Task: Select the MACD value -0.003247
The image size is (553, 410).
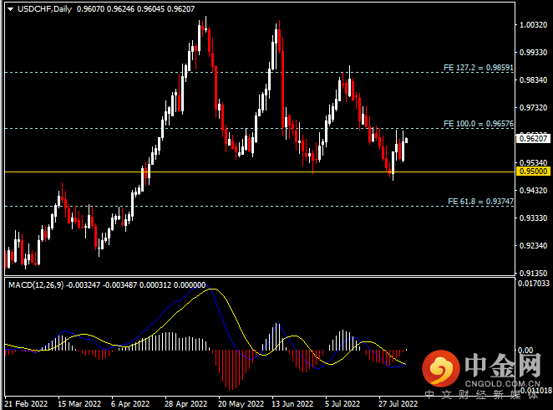Action: tap(84, 285)
